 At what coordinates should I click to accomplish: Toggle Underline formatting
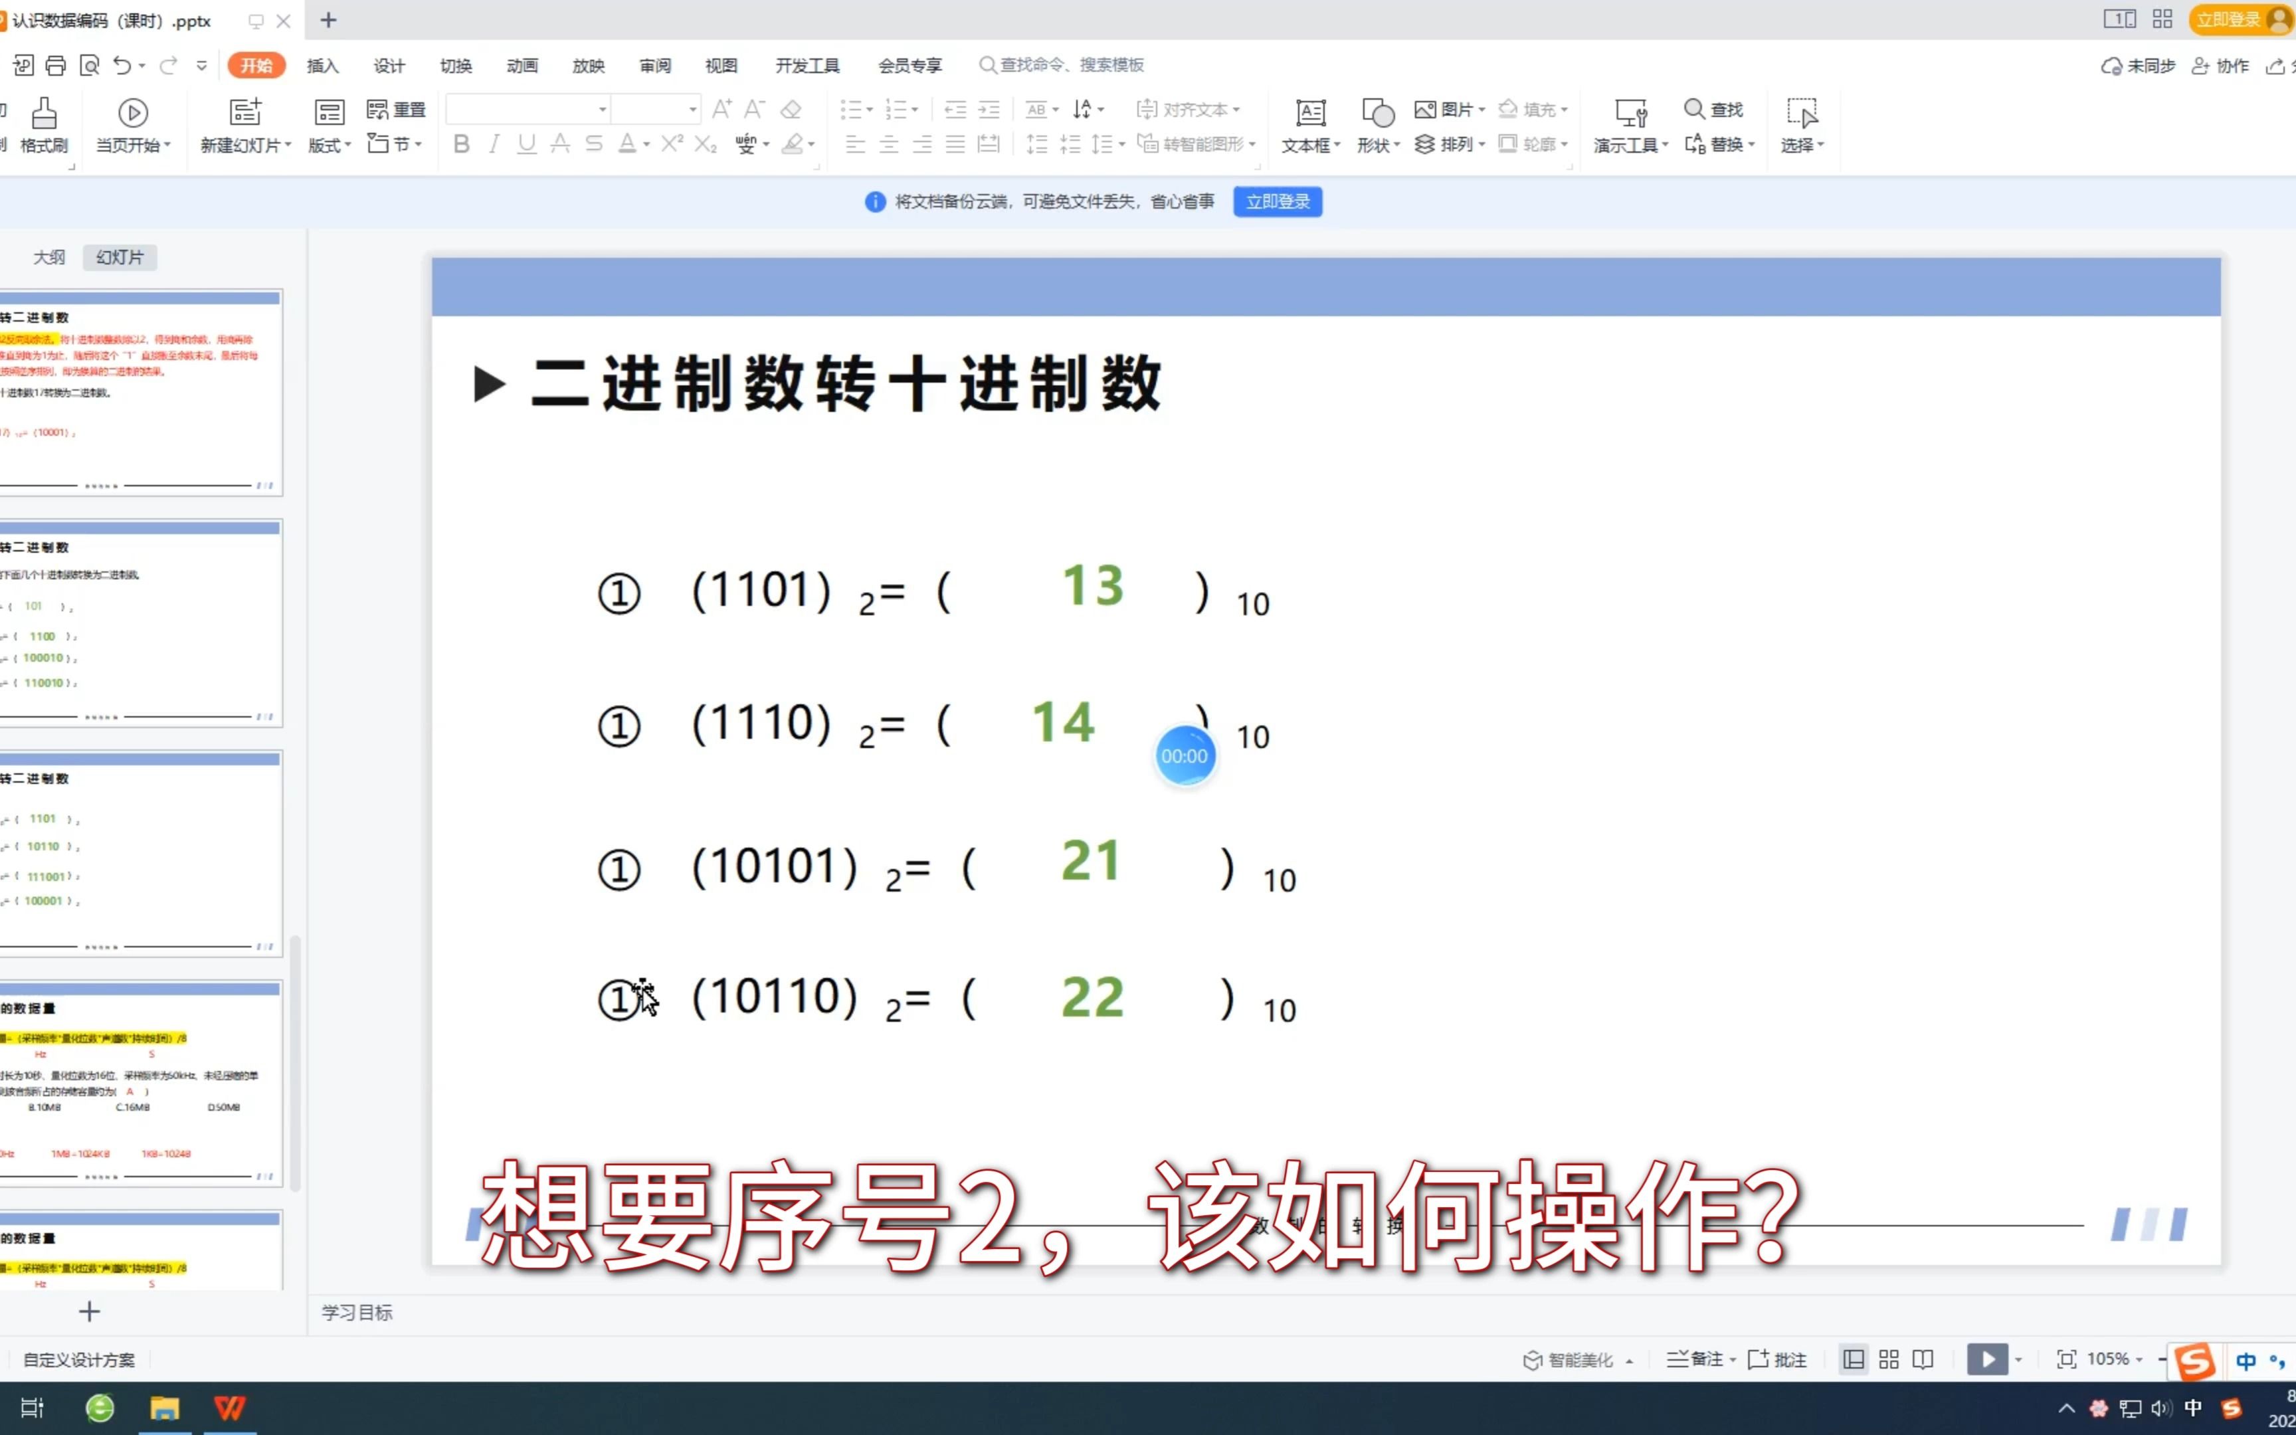(527, 143)
